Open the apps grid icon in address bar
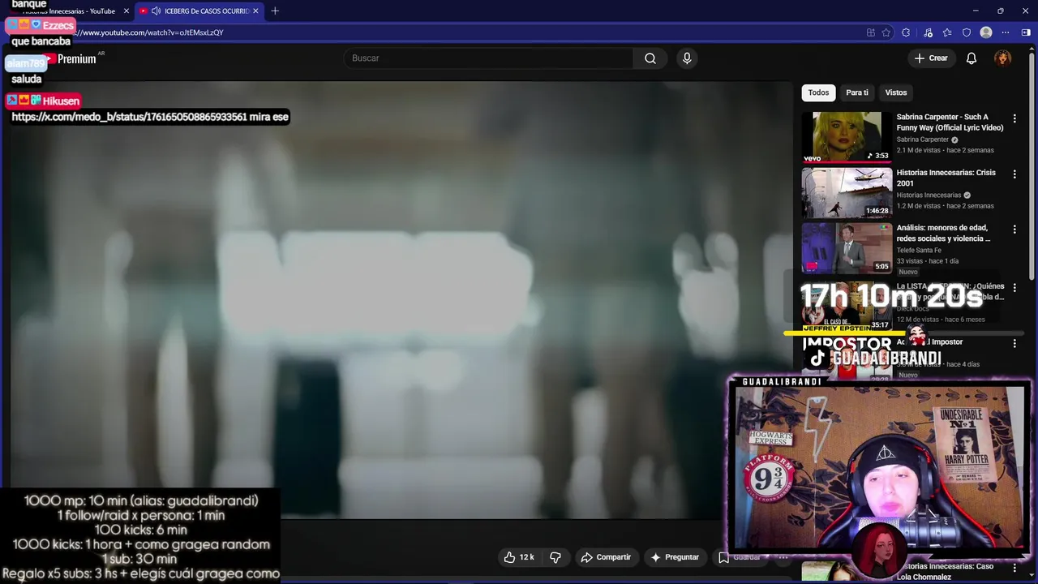This screenshot has height=584, width=1038. coord(871,32)
